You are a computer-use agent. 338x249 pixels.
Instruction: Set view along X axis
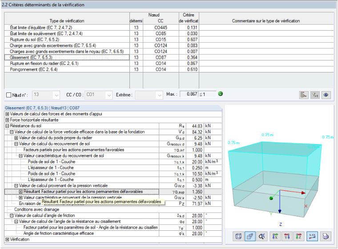pyautogui.click(x=275, y=236)
